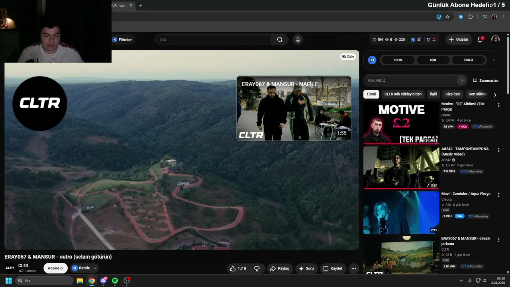This screenshot has width=510, height=287.
Task: Select the Son yüklenenler filter chip
Action: click(x=477, y=94)
